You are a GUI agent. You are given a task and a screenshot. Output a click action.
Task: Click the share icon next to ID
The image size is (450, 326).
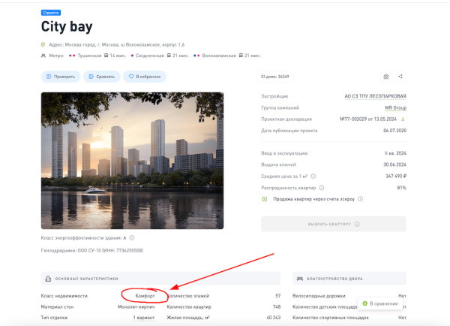pyautogui.click(x=400, y=77)
